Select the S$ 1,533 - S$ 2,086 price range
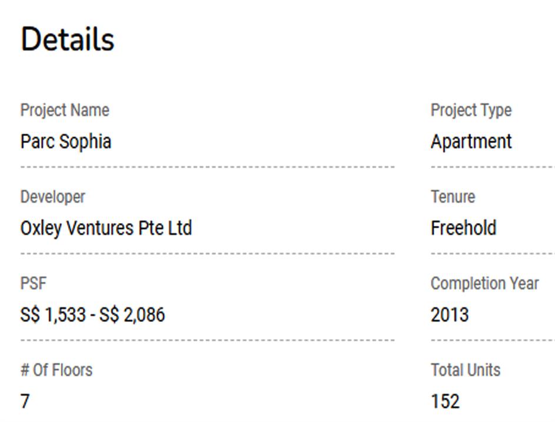The image size is (555, 422). (x=92, y=315)
